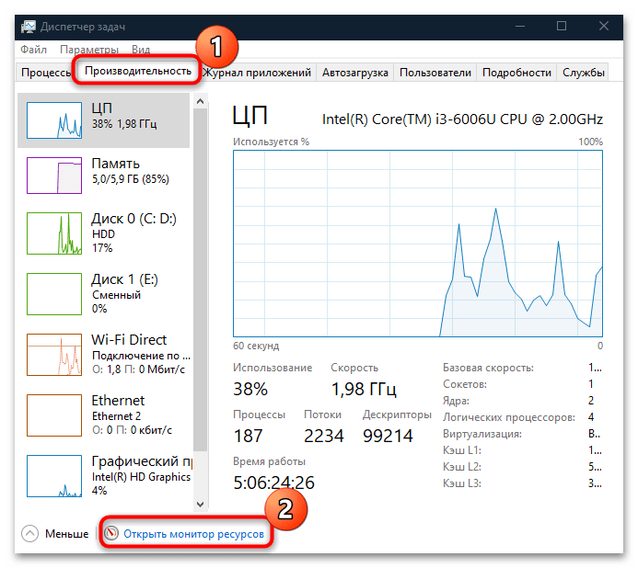Image resolution: width=638 pixels, height=568 pixels.
Task: Maximize the Диспетчер задач window
Action: click(562, 27)
